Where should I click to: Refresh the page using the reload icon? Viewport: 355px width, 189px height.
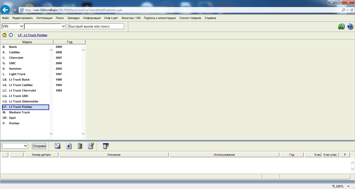click(351, 10)
